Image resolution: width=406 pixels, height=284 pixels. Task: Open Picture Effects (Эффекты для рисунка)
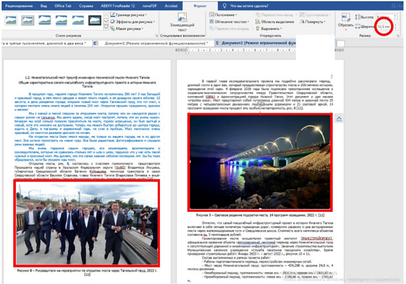(x=133, y=22)
